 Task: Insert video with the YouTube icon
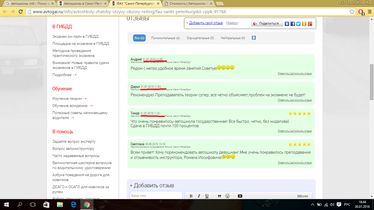tap(240, 196)
